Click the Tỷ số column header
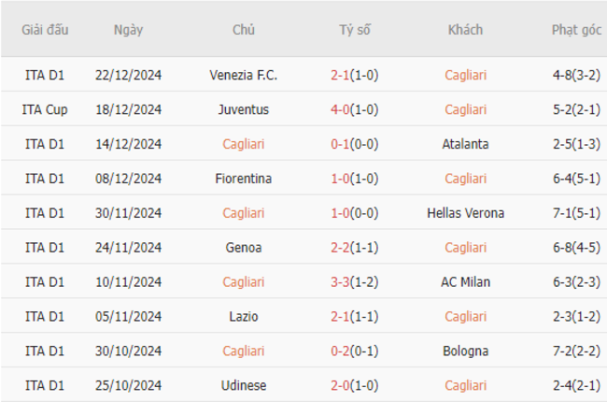This screenshot has height=402, width=607. (x=355, y=30)
